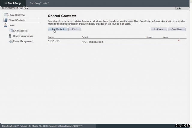
Task: Click the Shared Contacts page heading
Action: (x=62, y=16)
